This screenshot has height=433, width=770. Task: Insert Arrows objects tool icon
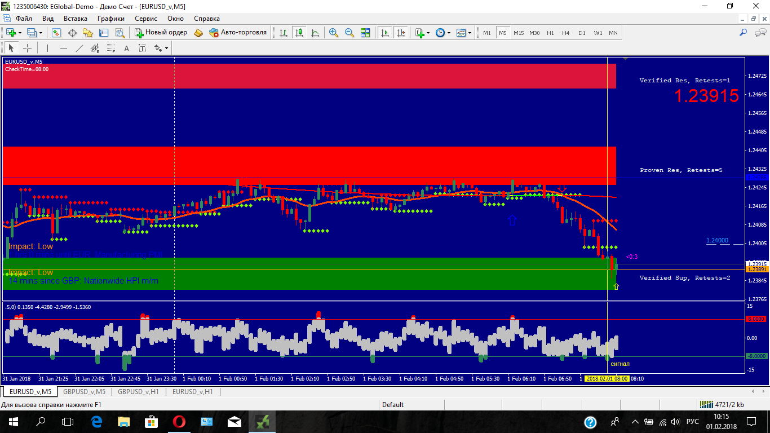[158, 48]
